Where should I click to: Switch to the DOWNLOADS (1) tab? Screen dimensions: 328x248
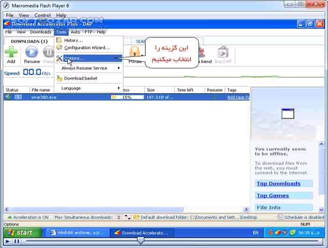29,41
